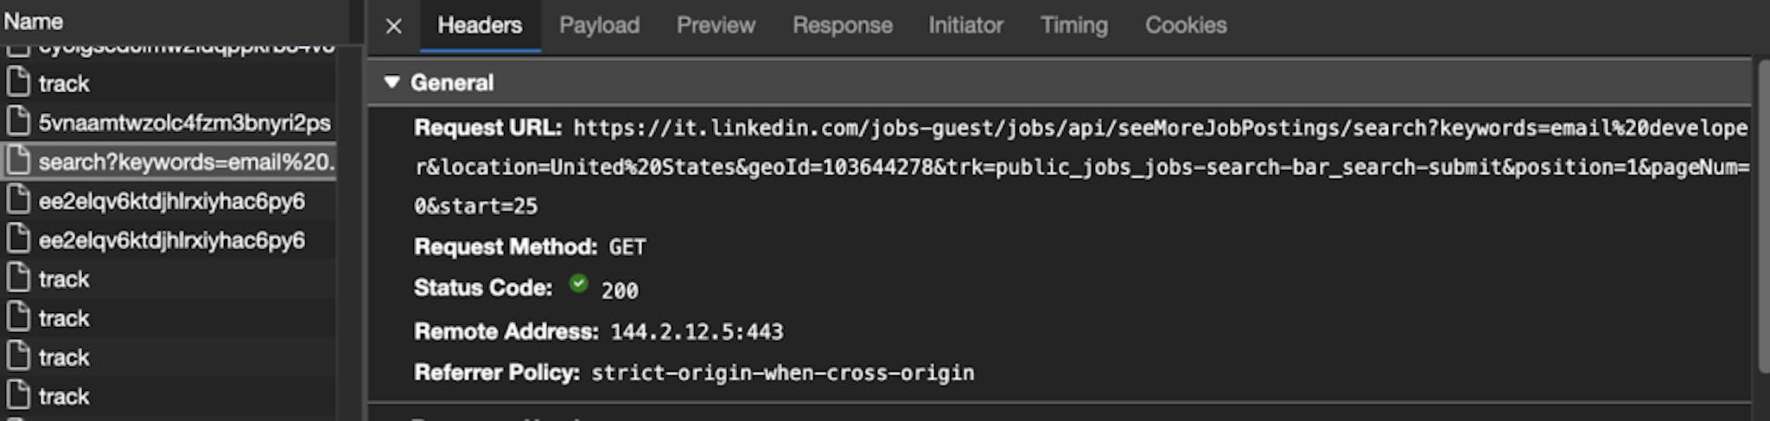Collapse the General section triangle
This screenshot has width=1770, height=421.
[392, 82]
